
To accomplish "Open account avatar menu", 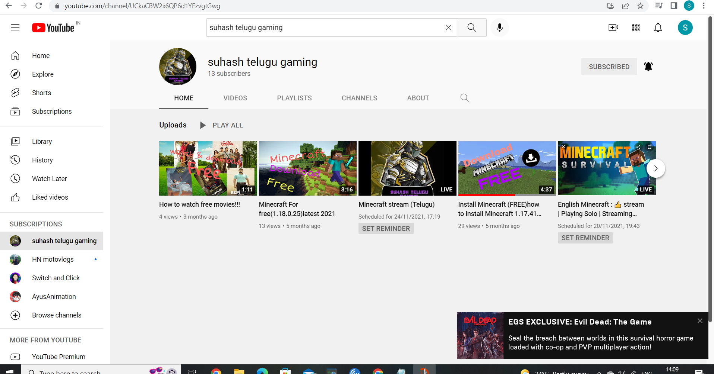I will tap(685, 28).
